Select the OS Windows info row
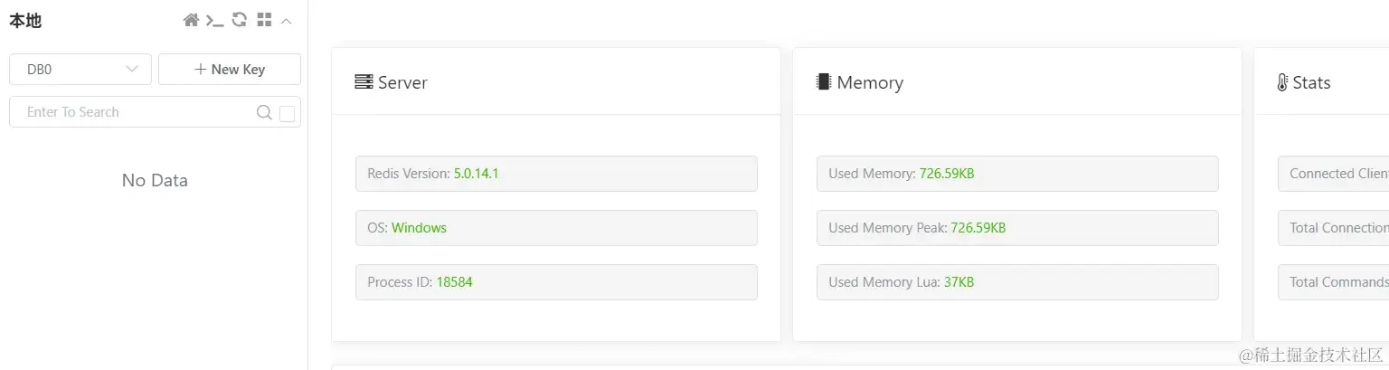 click(556, 228)
